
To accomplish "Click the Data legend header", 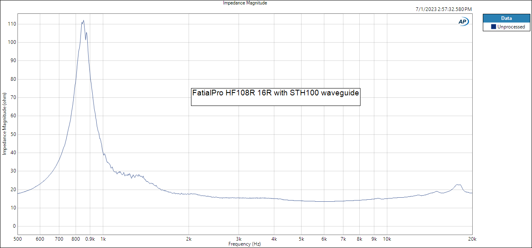I will pyautogui.click(x=506, y=18).
